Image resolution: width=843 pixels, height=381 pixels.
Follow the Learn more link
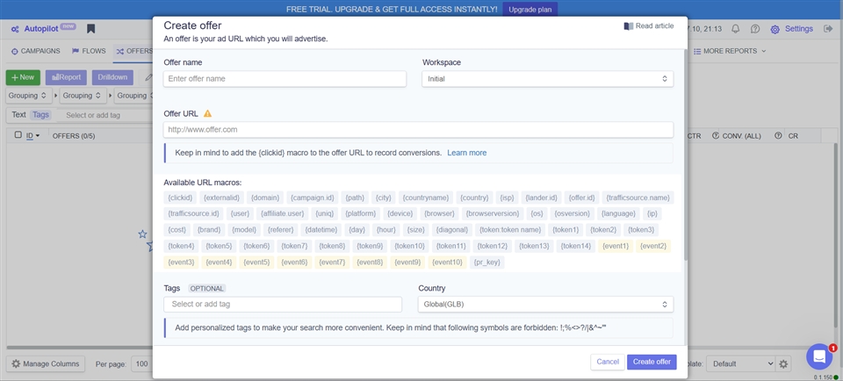click(x=466, y=153)
